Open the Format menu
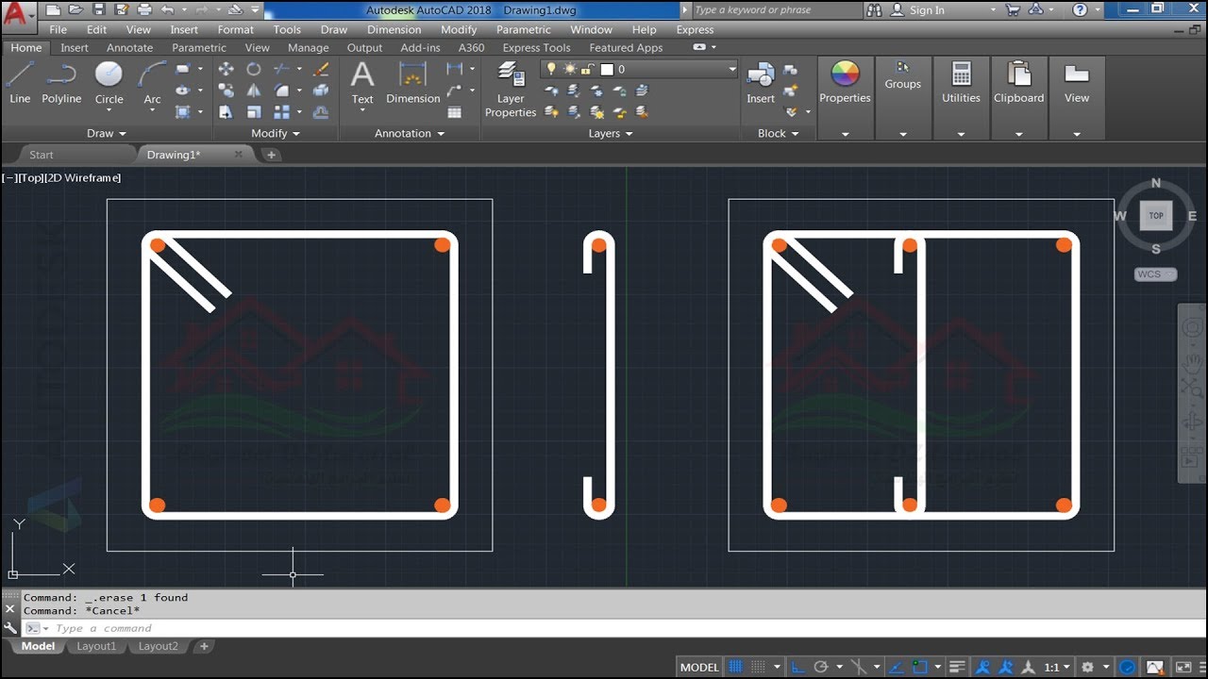This screenshot has height=679, width=1208. click(x=235, y=29)
